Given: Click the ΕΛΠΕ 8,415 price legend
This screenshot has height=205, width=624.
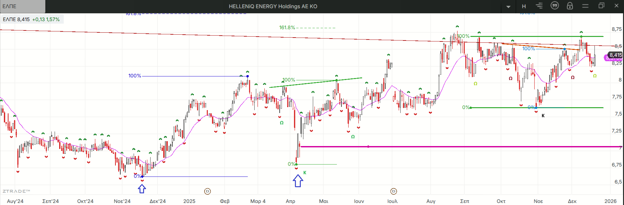Looking at the screenshot, I should coord(32,19).
